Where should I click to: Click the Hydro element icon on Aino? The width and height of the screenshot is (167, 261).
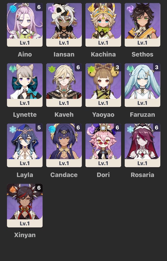[x=12, y=9]
